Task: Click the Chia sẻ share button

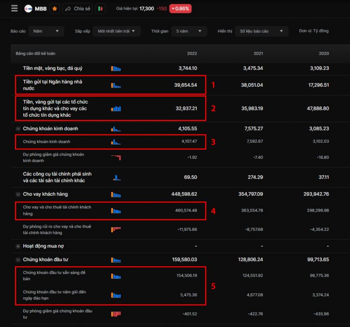Action: pos(77,9)
